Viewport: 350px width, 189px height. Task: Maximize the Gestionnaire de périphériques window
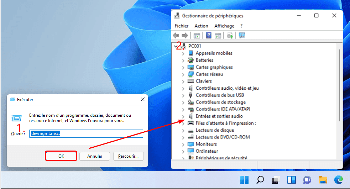click(x=316, y=15)
